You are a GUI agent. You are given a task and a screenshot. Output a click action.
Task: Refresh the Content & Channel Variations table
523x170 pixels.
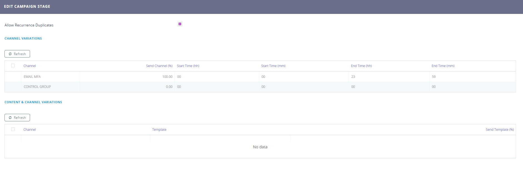pos(17,118)
